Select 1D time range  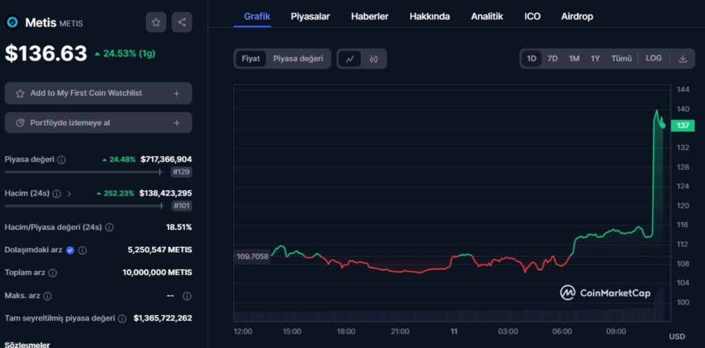(x=532, y=59)
